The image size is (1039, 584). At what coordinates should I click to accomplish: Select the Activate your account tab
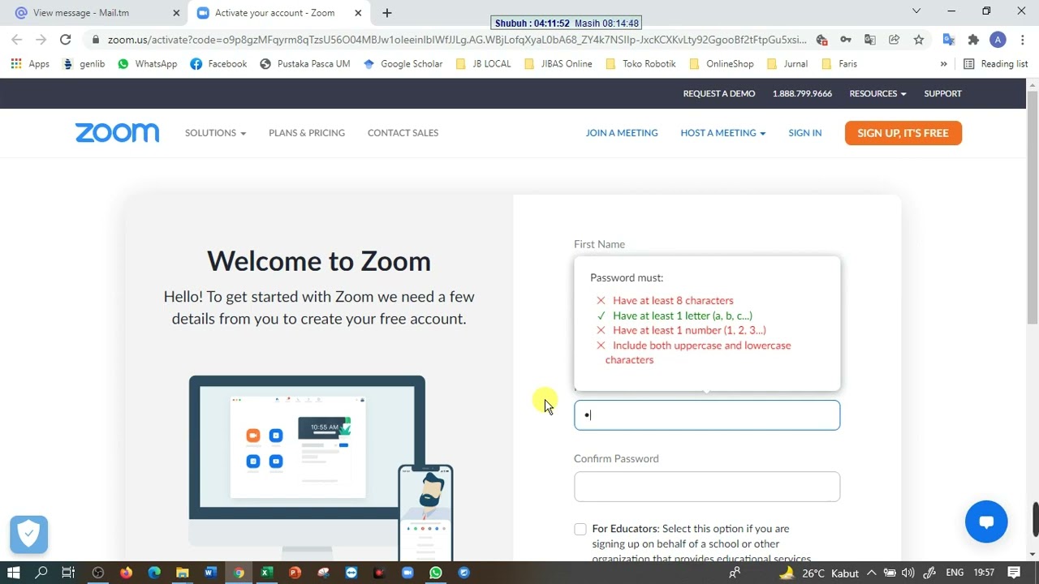pos(278,13)
